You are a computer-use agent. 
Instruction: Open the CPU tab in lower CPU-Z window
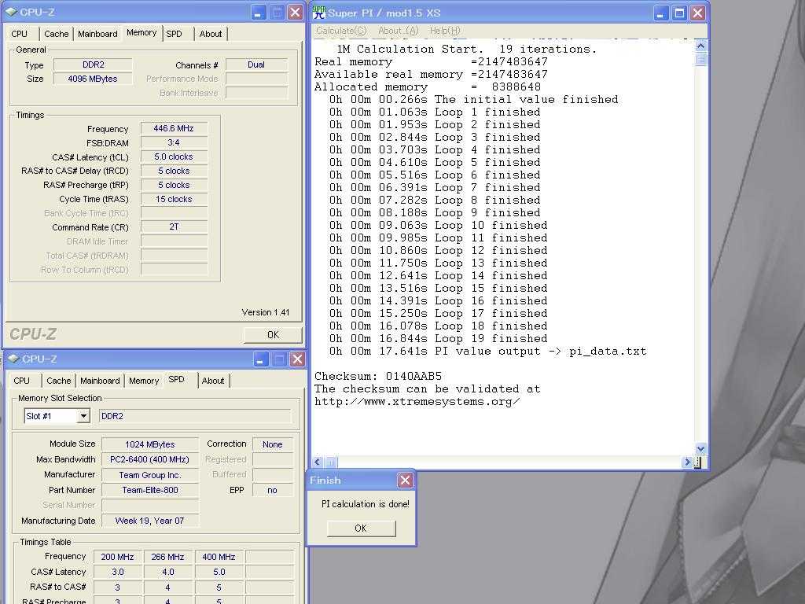[x=21, y=381]
